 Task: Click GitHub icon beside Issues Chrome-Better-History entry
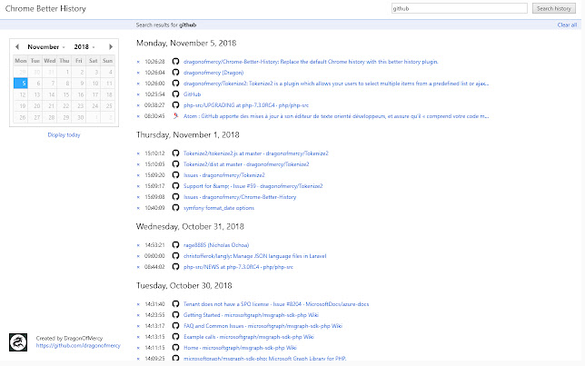point(175,197)
